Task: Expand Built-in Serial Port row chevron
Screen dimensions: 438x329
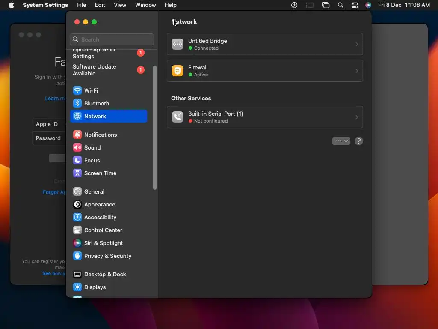Action: (357, 117)
